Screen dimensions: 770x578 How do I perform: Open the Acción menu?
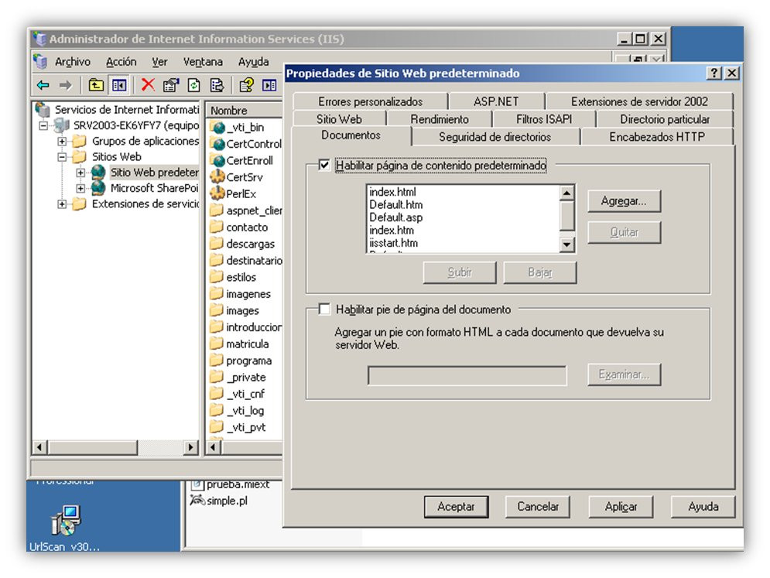(x=121, y=62)
